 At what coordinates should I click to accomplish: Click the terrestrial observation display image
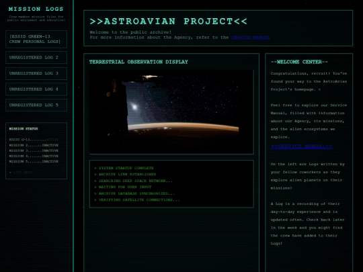[x=171, y=111]
